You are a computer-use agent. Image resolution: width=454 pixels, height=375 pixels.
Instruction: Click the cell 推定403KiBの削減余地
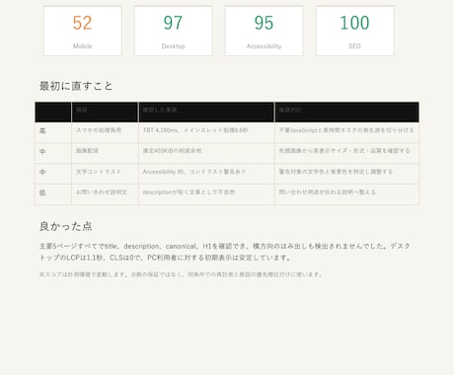pyautogui.click(x=206, y=153)
